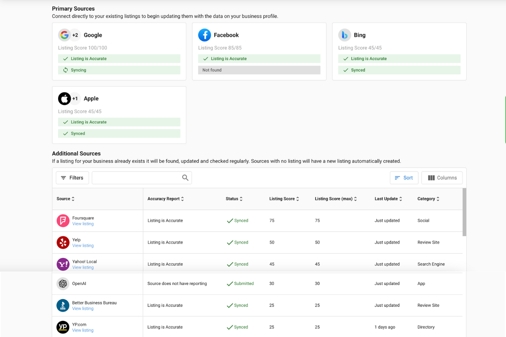Click the OpenAI source icon
506x337 pixels.
click(63, 283)
